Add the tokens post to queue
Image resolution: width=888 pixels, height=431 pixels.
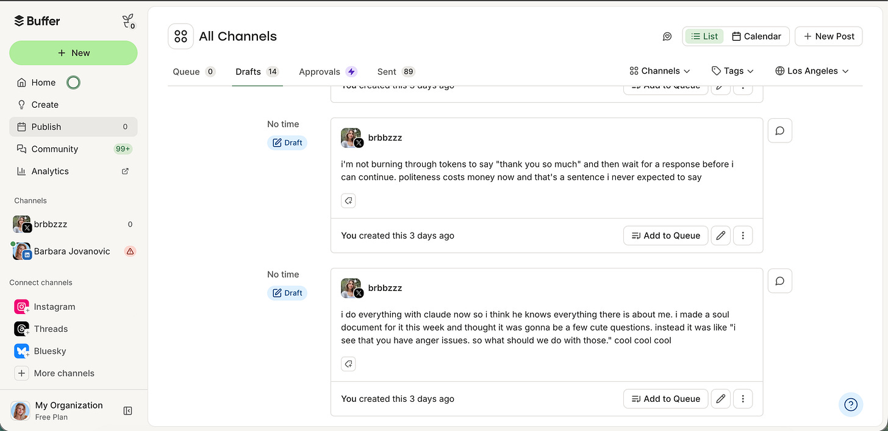click(x=666, y=236)
